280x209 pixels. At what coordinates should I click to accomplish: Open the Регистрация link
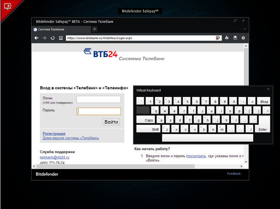(54, 134)
